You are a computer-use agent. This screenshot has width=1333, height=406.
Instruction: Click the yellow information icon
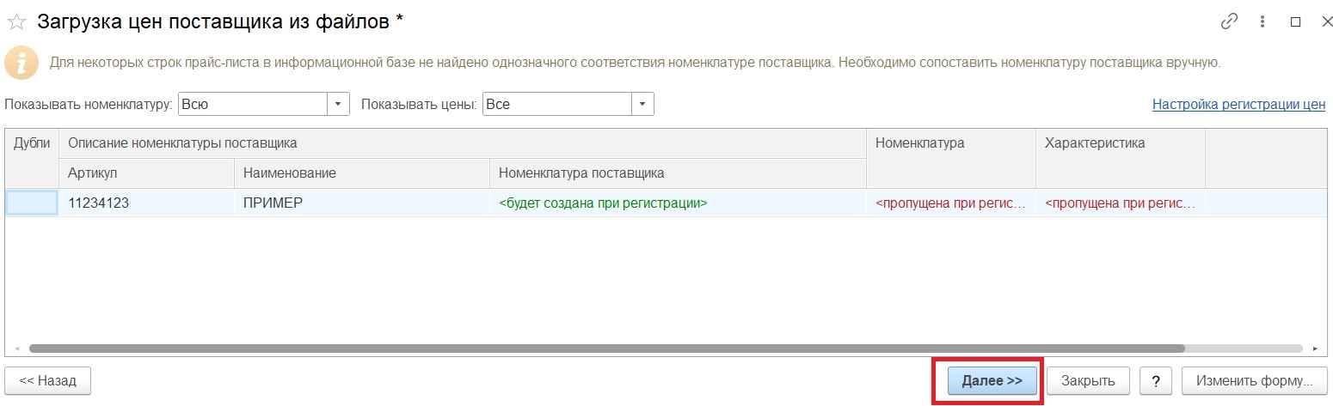(21, 63)
